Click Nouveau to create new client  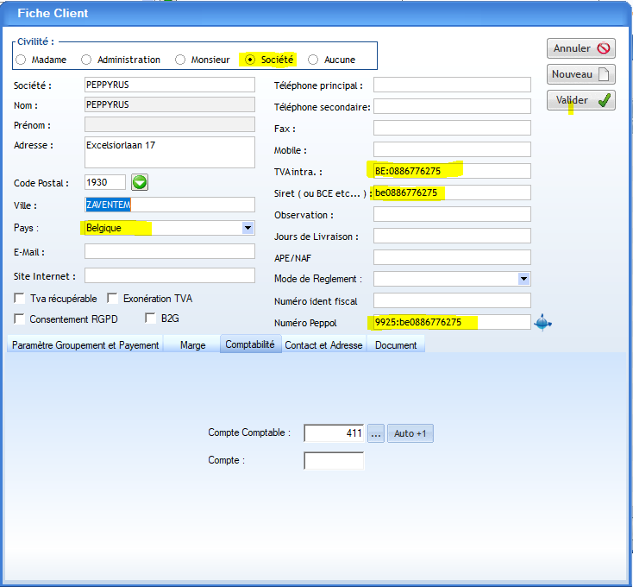point(580,74)
